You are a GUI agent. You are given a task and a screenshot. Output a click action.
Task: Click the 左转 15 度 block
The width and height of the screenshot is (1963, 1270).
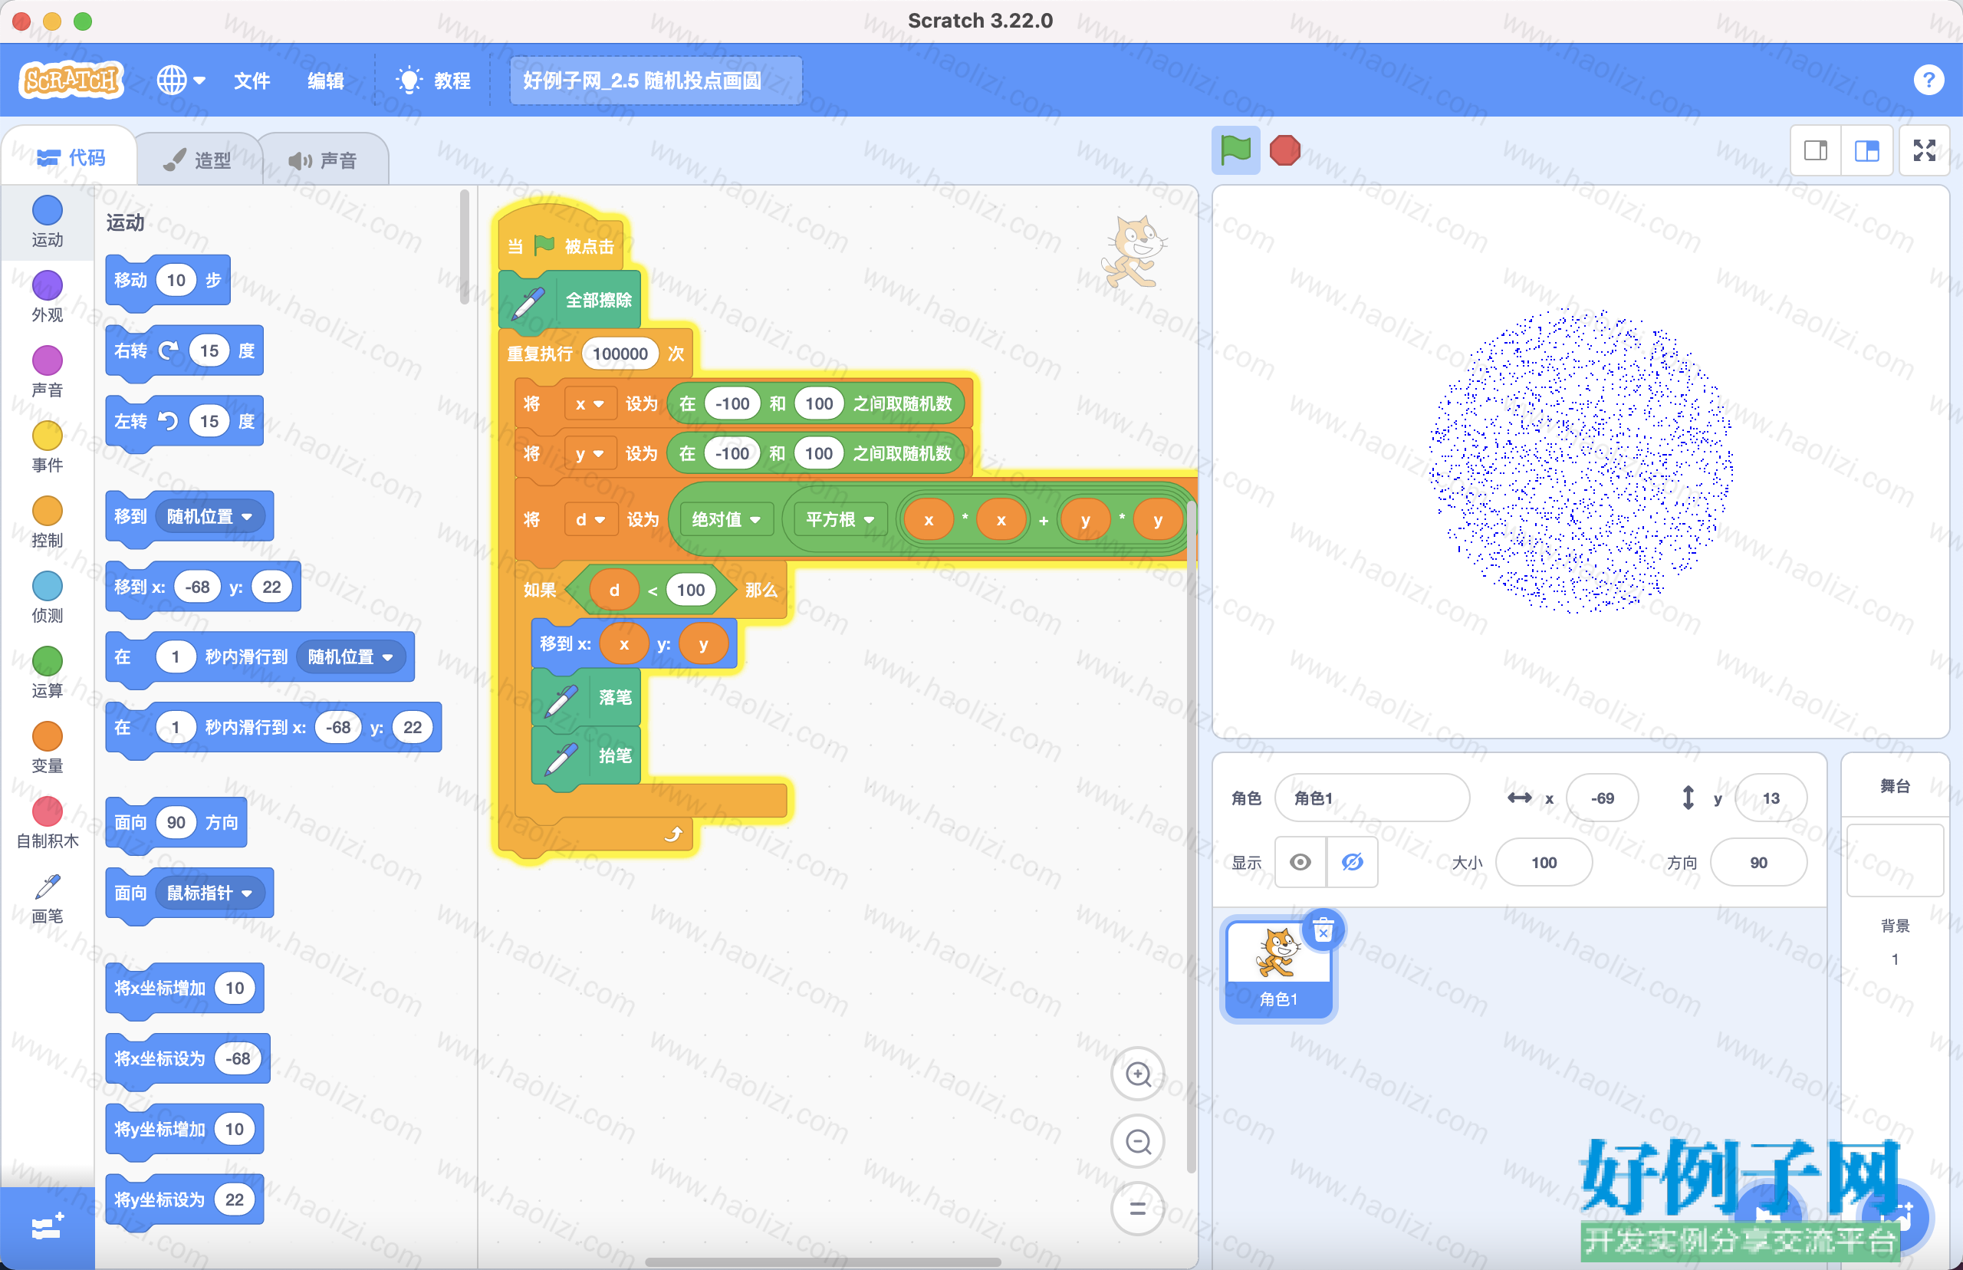pyautogui.click(x=185, y=421)
